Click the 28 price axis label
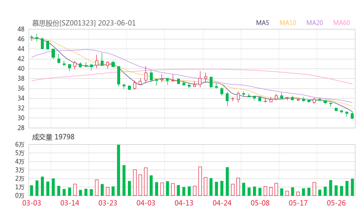 21,128
